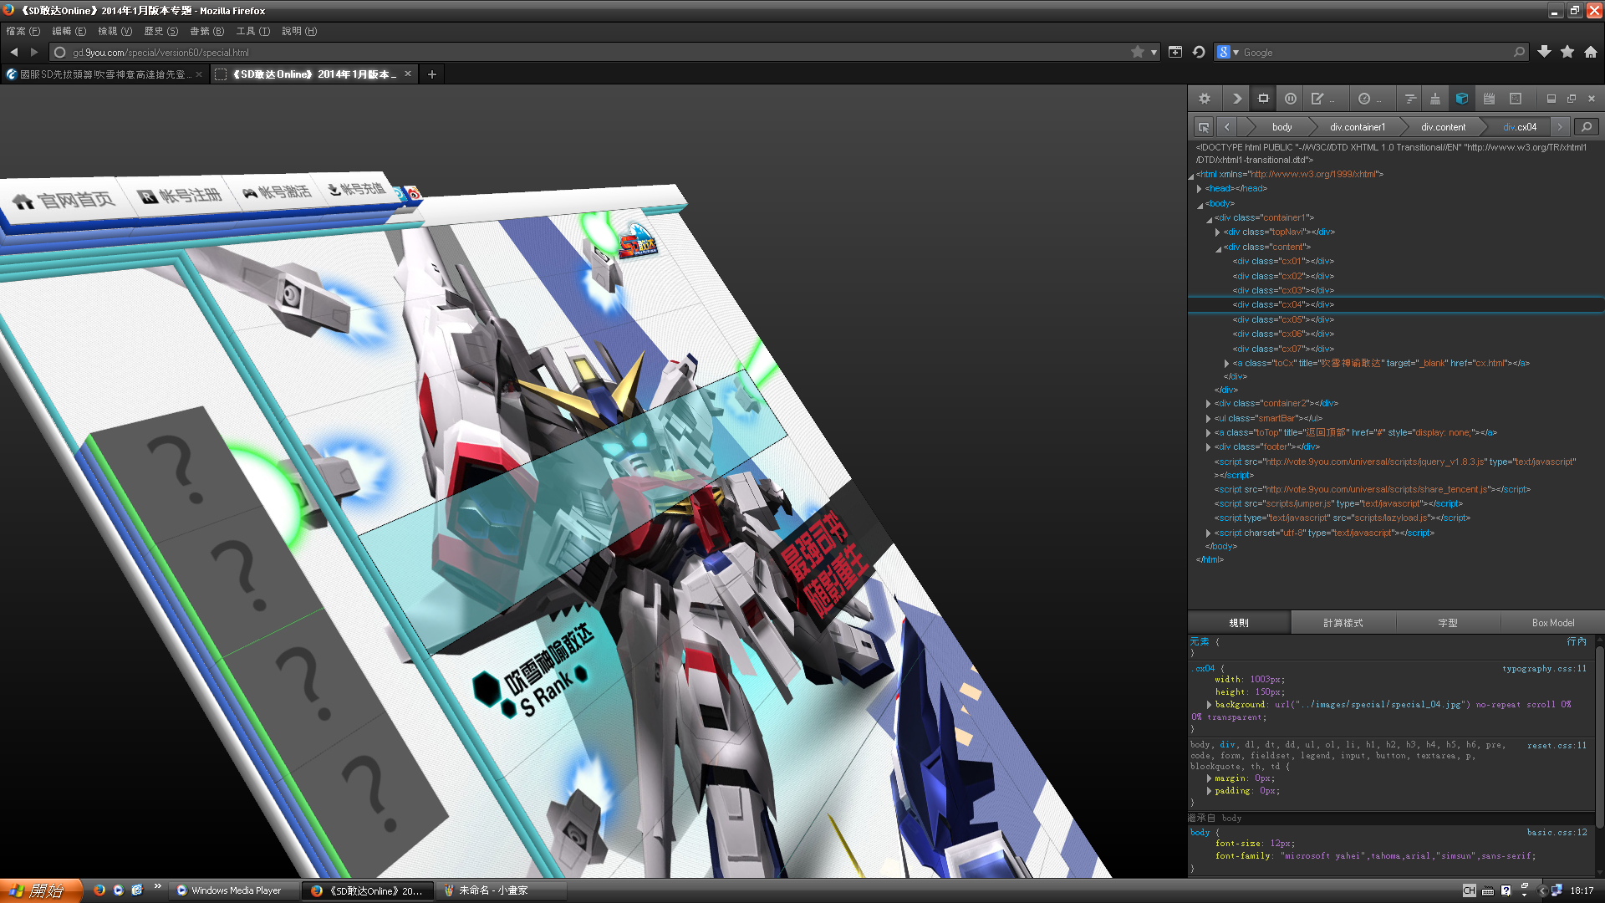Screen dimensions: 1605x903
Task: Open 檔案 File menu
Action: coord(23,31)
